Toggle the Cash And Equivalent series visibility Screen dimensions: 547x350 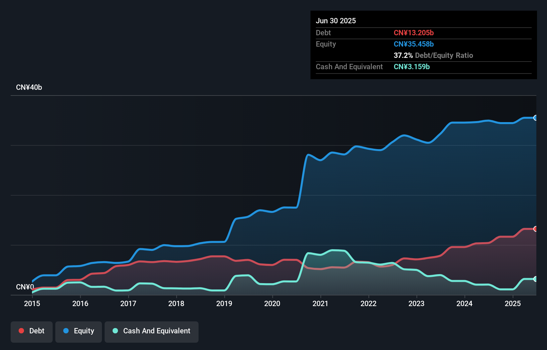point(152,331)
